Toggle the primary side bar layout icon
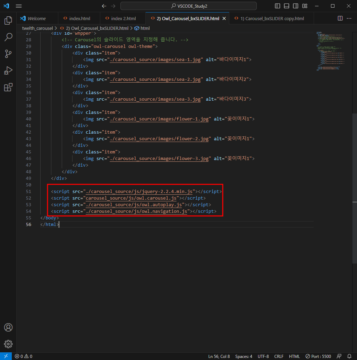 (278, 6)
